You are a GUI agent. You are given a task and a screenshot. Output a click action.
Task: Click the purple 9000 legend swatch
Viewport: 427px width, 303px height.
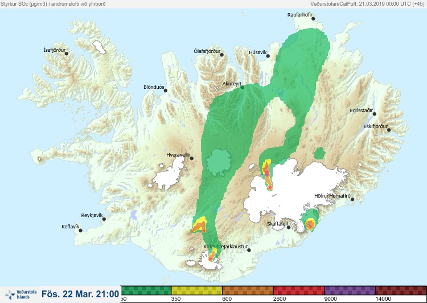350,290
